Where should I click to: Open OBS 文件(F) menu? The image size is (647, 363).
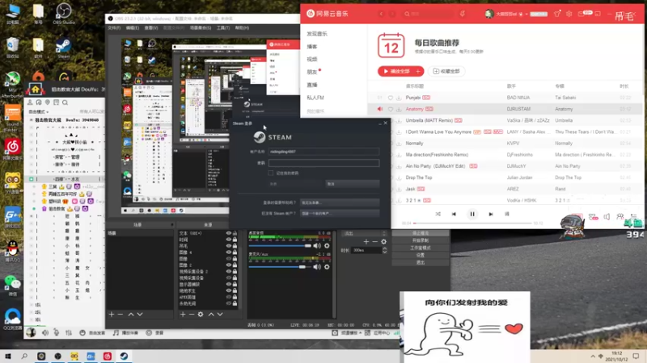[x=114, y=28]
